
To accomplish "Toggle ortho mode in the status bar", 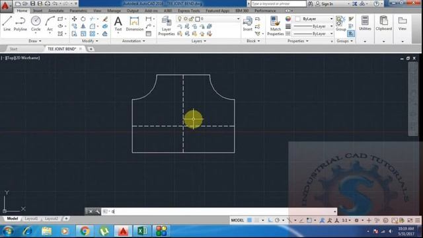I will pyautogui.click(x=270, y=220).
